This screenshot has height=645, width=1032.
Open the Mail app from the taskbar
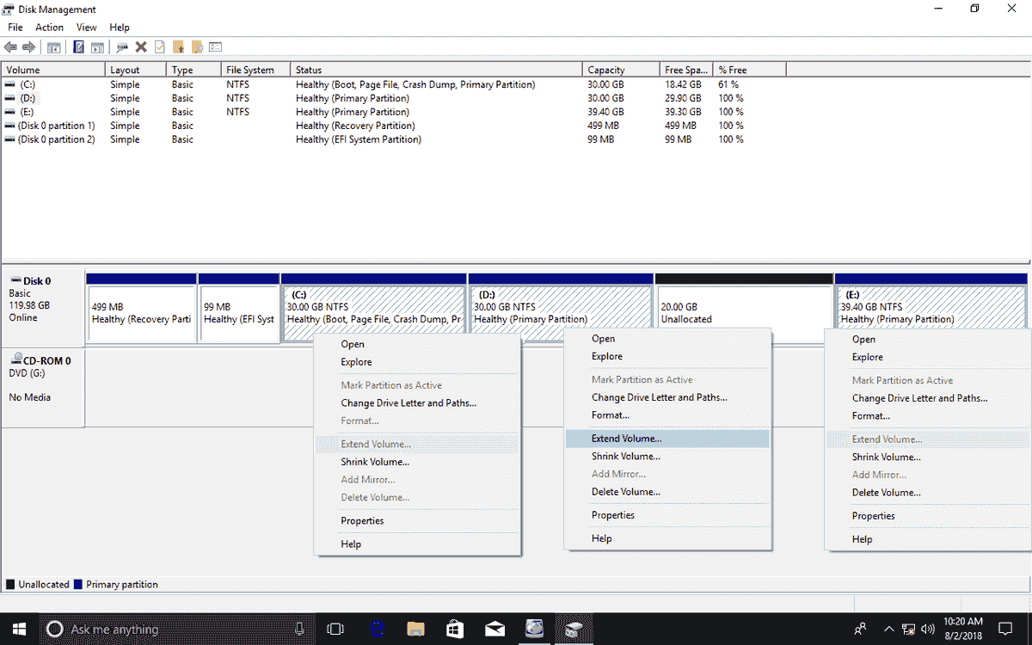pyautogui.click(x=494, y=629)
